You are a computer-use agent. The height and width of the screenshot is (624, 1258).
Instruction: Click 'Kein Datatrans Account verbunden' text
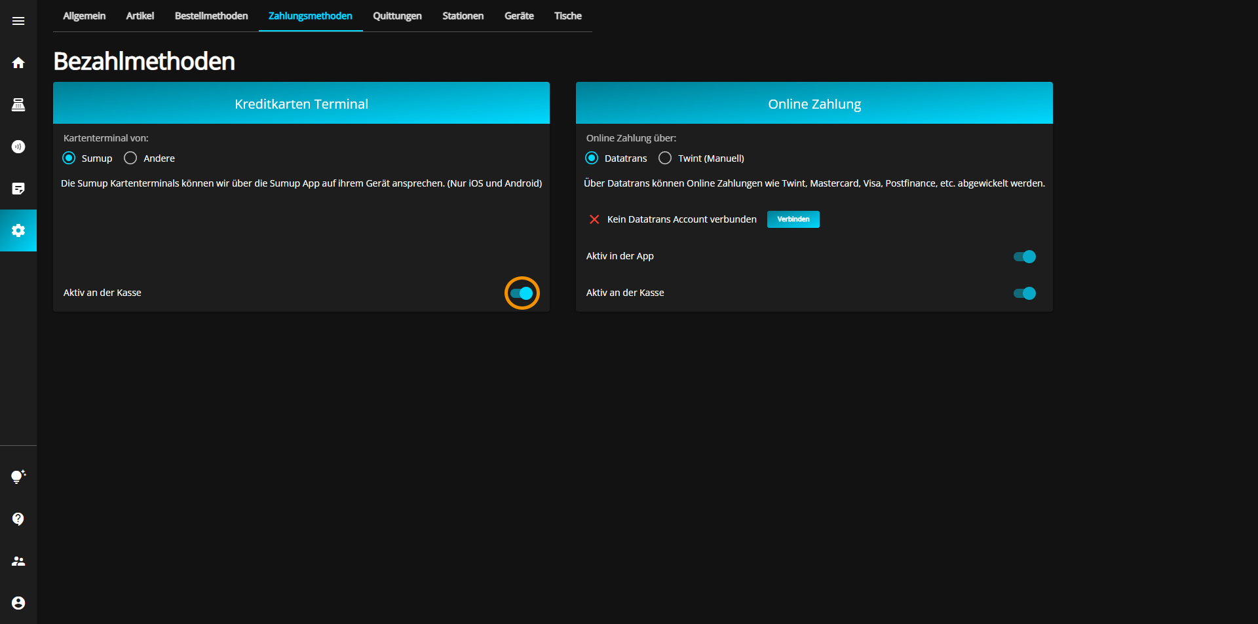tap(682, 219)
